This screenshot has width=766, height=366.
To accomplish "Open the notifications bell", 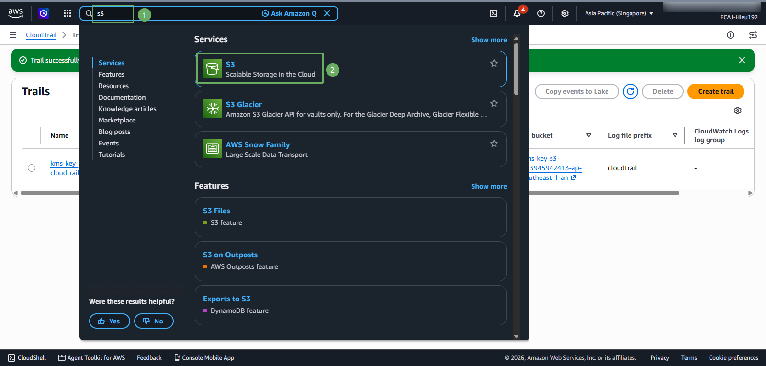I will [517, 13].
